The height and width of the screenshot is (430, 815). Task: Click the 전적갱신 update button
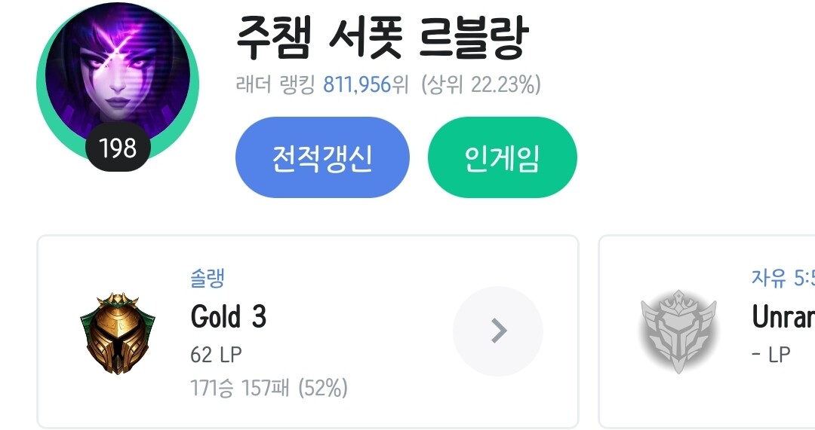(x=322, y=157)
